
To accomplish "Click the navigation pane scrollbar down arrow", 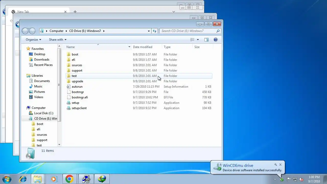I will (x=59, y=145).
